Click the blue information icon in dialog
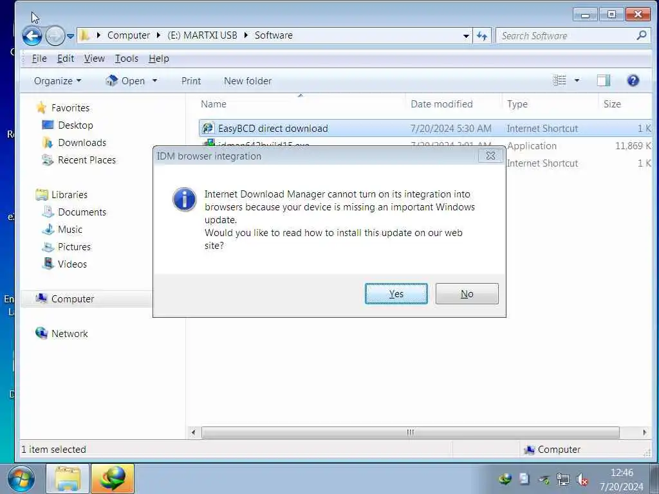Screen dimensions: 659x494 click(184, 199)
